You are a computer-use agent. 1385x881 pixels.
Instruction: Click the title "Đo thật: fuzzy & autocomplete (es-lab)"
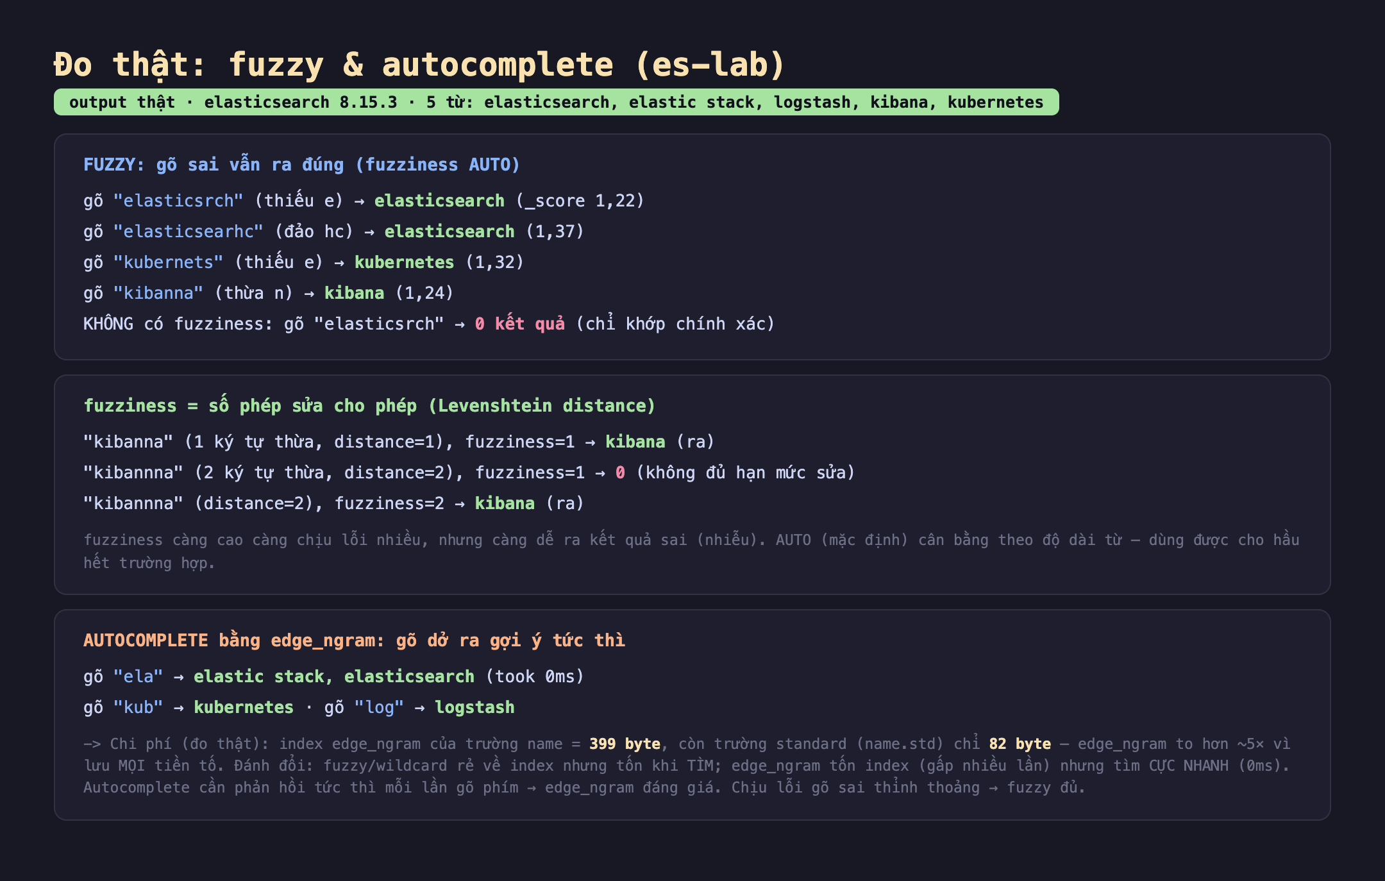pos(419,65)
